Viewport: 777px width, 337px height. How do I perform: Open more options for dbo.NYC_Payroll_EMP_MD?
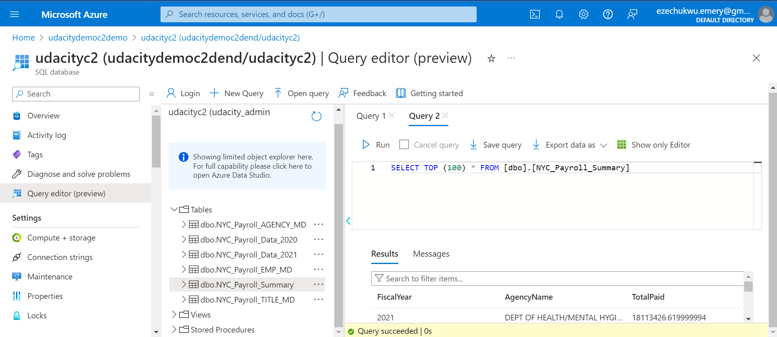point(319,269)
